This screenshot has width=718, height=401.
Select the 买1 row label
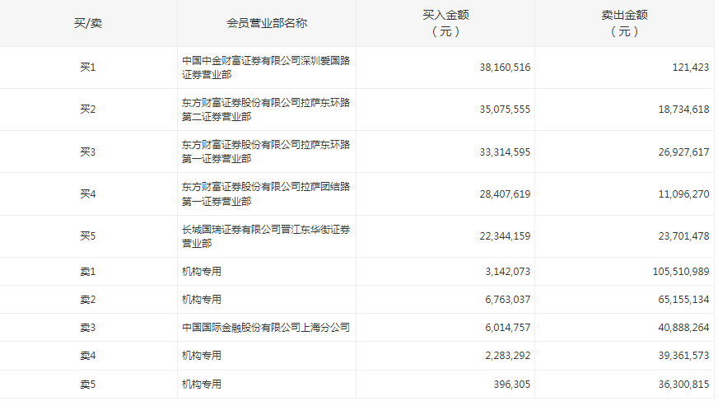point(88,68)
